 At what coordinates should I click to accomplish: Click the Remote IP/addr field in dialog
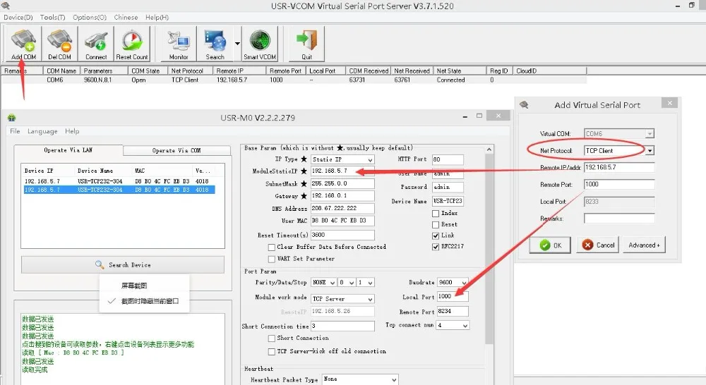pyautogui.click(x=619, y=167)
